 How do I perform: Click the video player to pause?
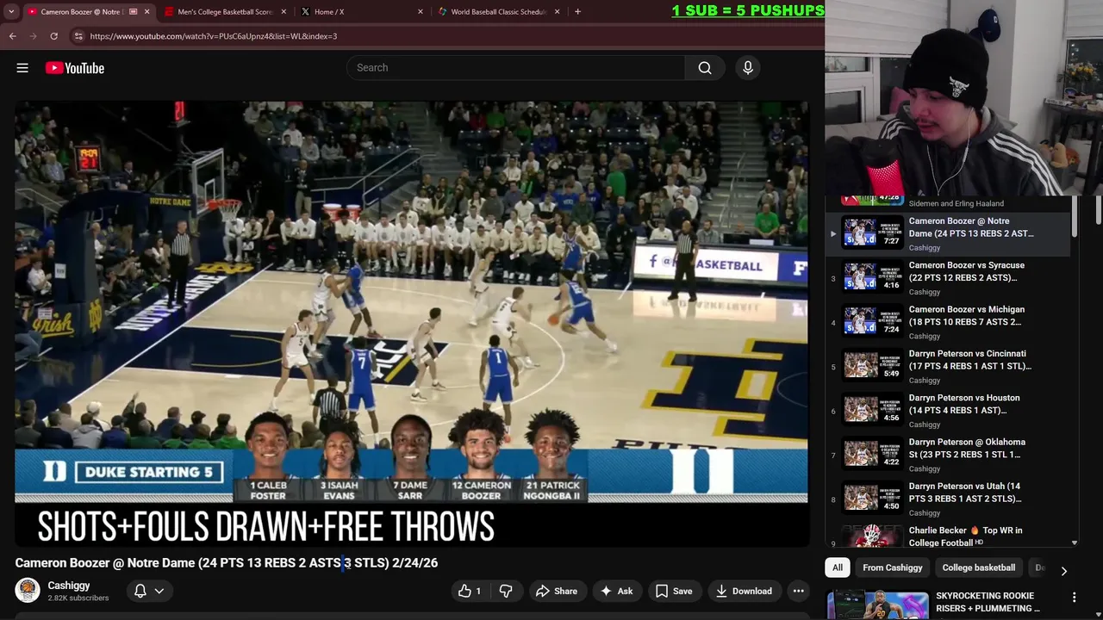411,324
